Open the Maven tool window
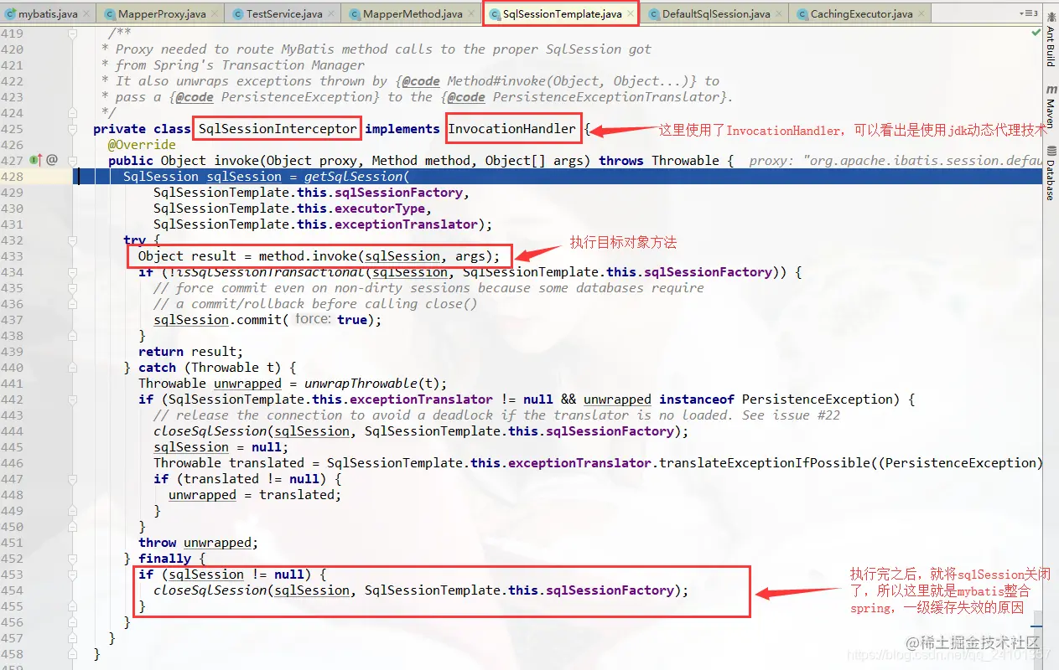 (1050, 106)
